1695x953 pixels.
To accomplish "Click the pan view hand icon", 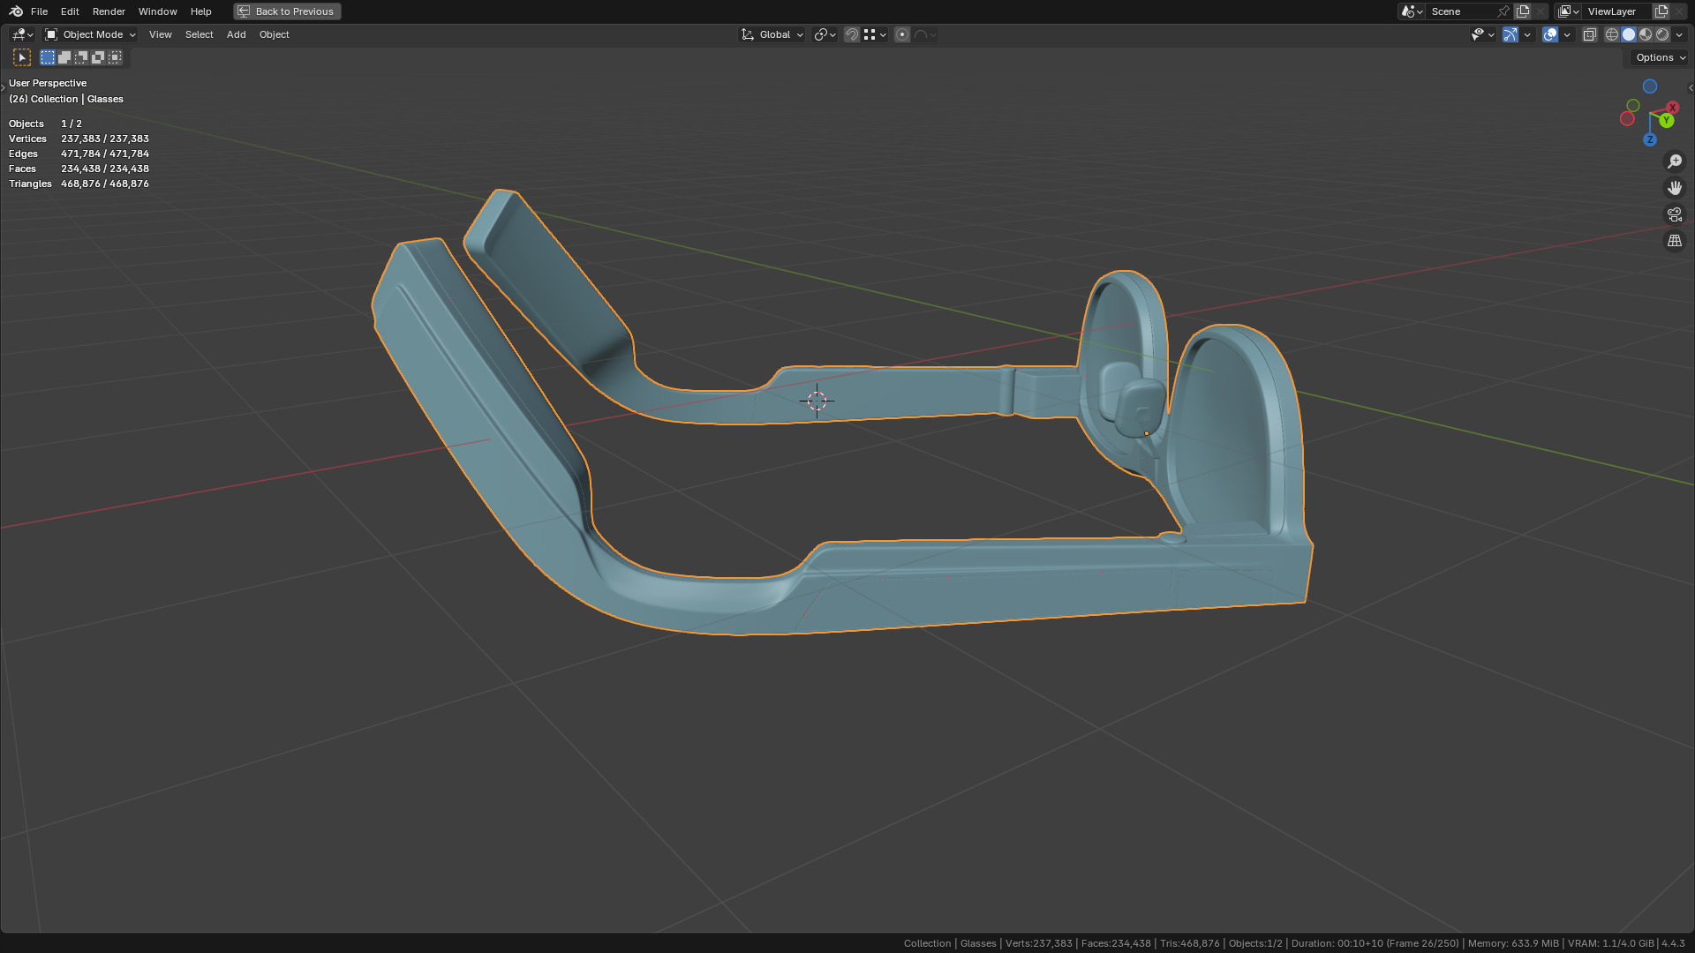I will (1675, 188).
